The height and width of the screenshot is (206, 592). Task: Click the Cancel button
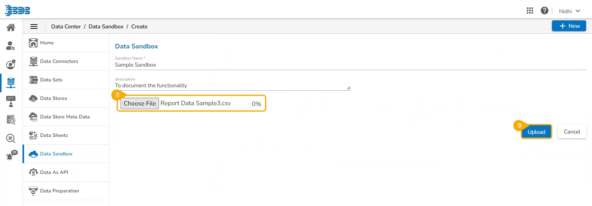(572, 132)
